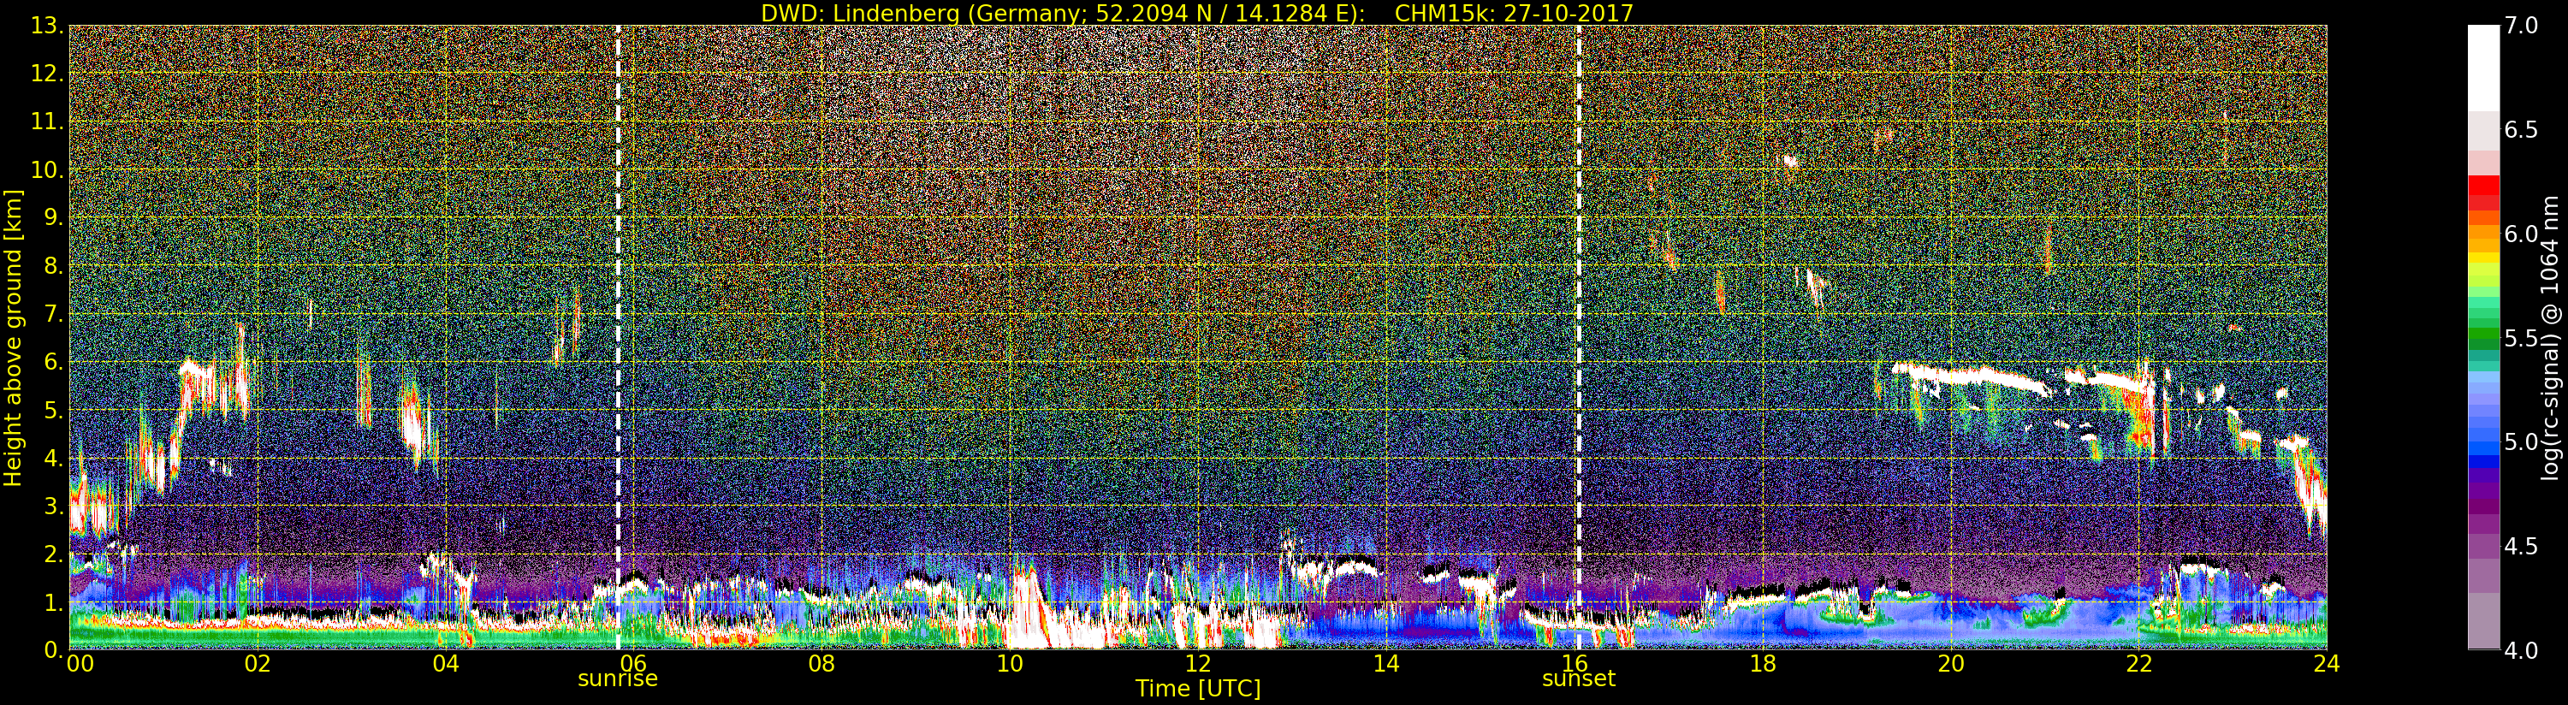Click the '8.' height axis tick label
The height and width of the screenshot is (705, 2568).
pyautogui.click(x=53, y=266)
